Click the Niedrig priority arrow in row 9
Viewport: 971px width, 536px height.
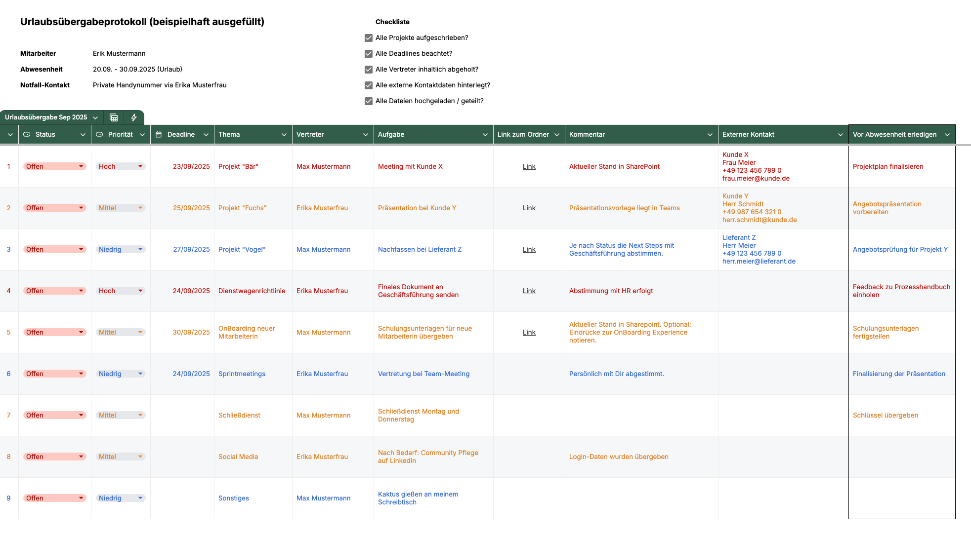pyautogui.click(x=140, y=498)
